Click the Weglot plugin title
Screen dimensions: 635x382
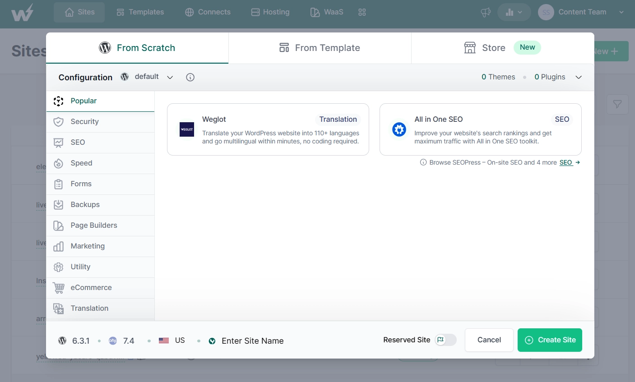pos(214,120)
